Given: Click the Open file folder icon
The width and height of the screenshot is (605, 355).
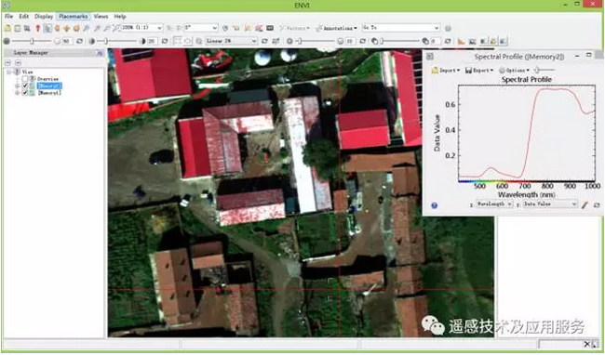Looking at the screenshot, I should point(7,28).
